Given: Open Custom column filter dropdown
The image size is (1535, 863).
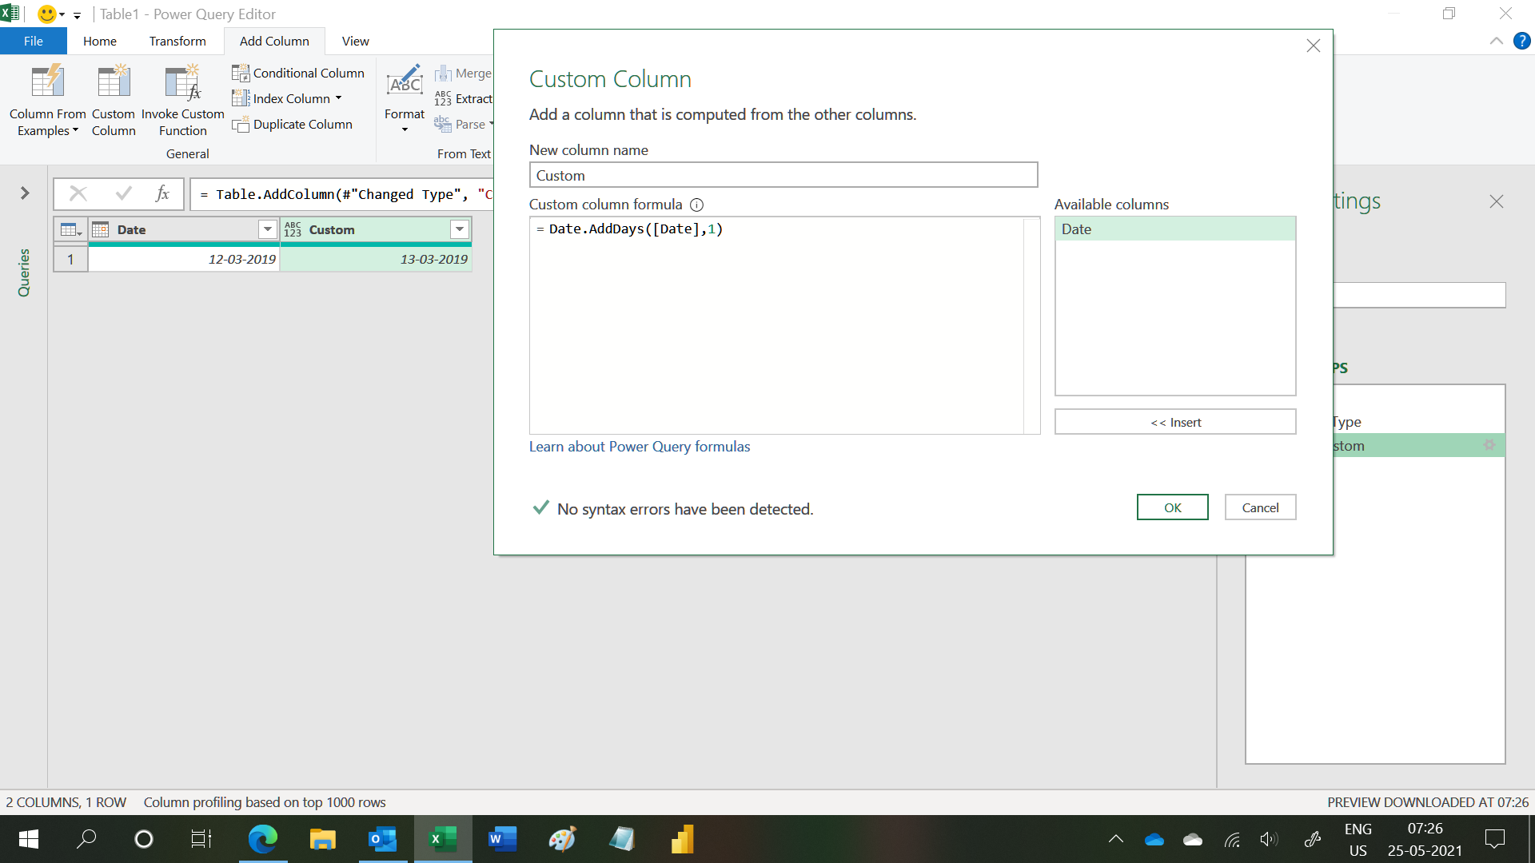Looking at the screenshot, I should [460, 230].
